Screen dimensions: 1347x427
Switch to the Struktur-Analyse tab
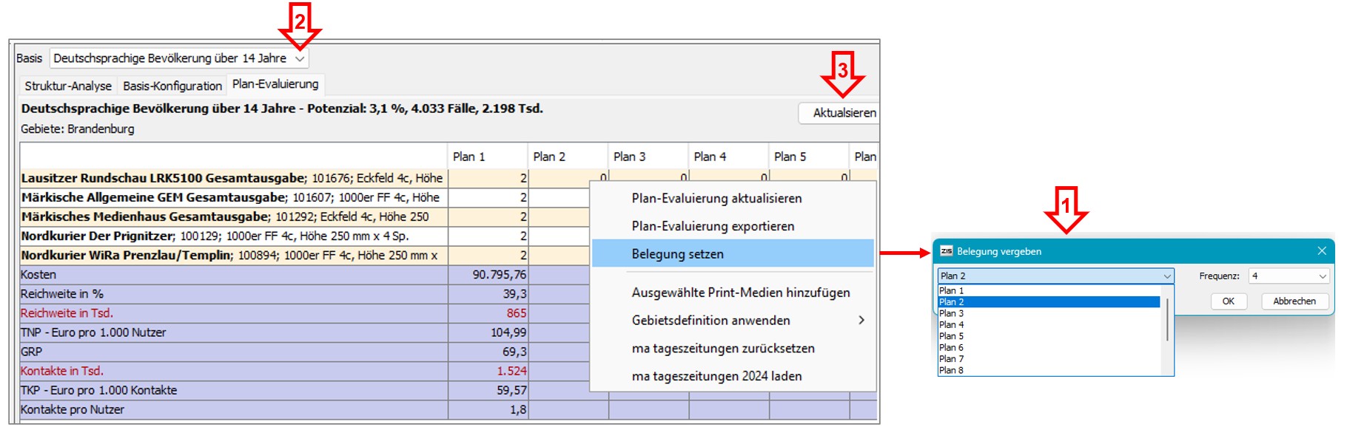click(68, 86)
